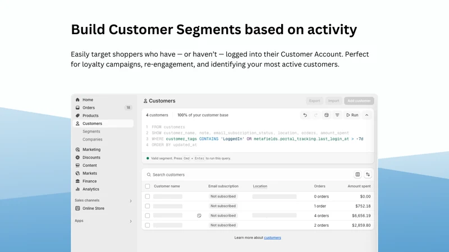This screenshot has width=449, height=252.
Task: Click the '1 order' cell
Action: click(x=320, y=206)
